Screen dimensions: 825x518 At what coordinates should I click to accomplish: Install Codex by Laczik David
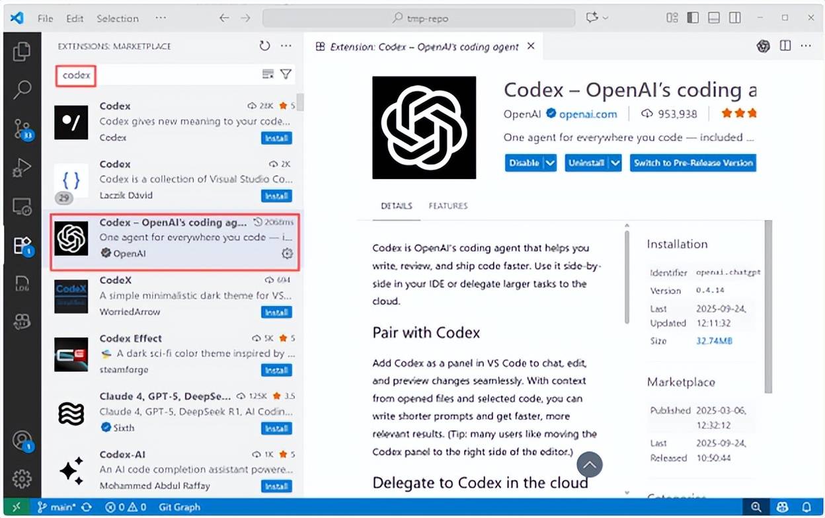[x=276, y=196]
